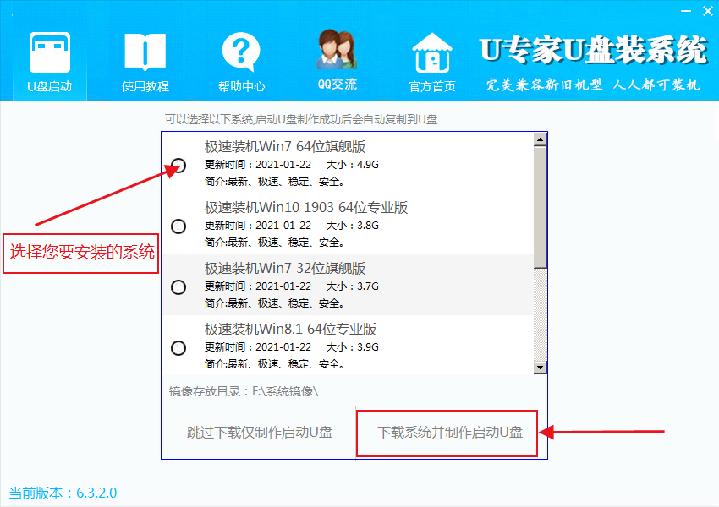Click the scrollbar up arrow in system list
The width and height of the screenshot is (719, 507).
pyautogui.click(x=541, y=139)
